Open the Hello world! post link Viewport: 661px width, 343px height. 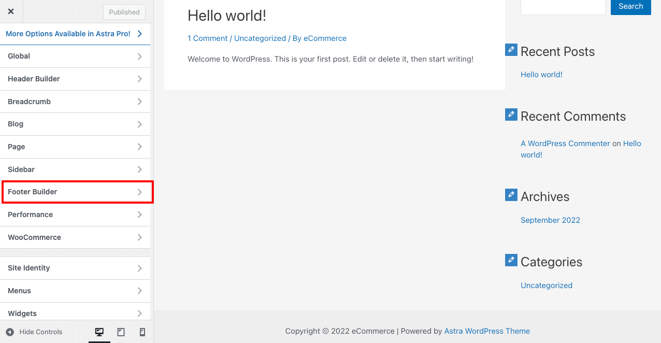(x=541, y=74)
